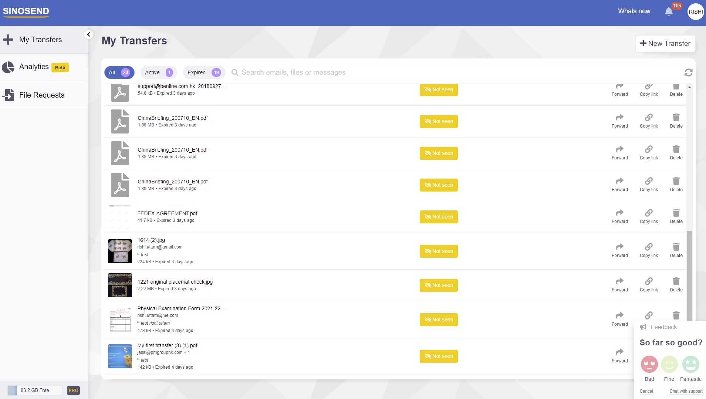Refresh the transfer list
Image resolution: width=706 pixels, height=399 pixels.
[688, 72]
